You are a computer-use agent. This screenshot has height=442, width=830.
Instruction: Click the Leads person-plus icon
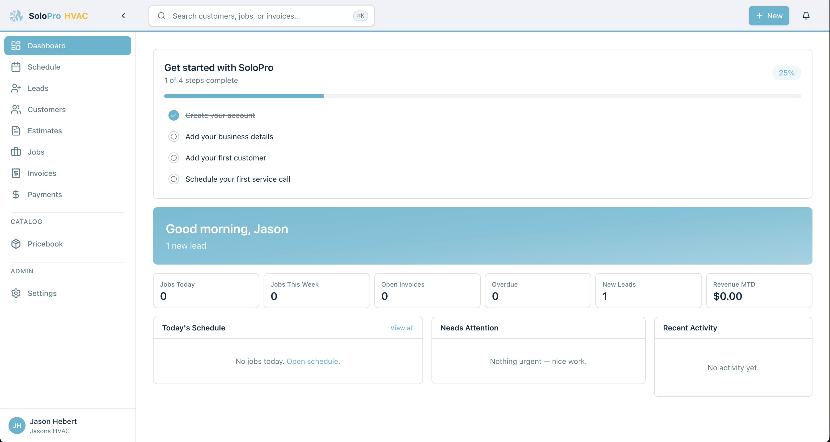tap(16, 88)
